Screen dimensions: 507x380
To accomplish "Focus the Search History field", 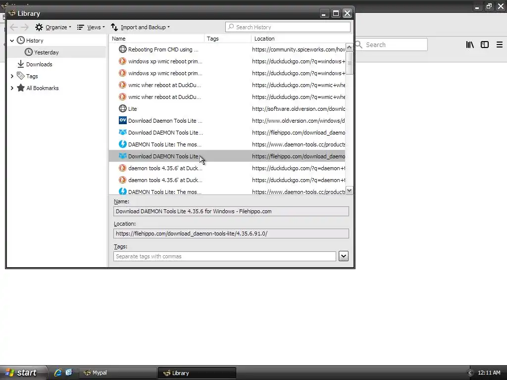I will click(x=288, y=27).
